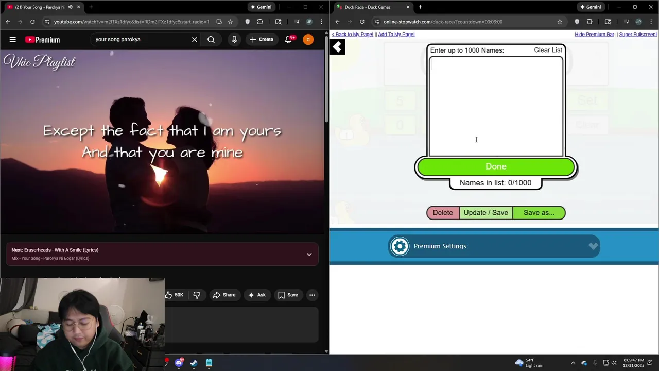This screenshot has height=371, width=659.
Task: Open the YouTube account avatar menu
Action: [x=308, y=40]
